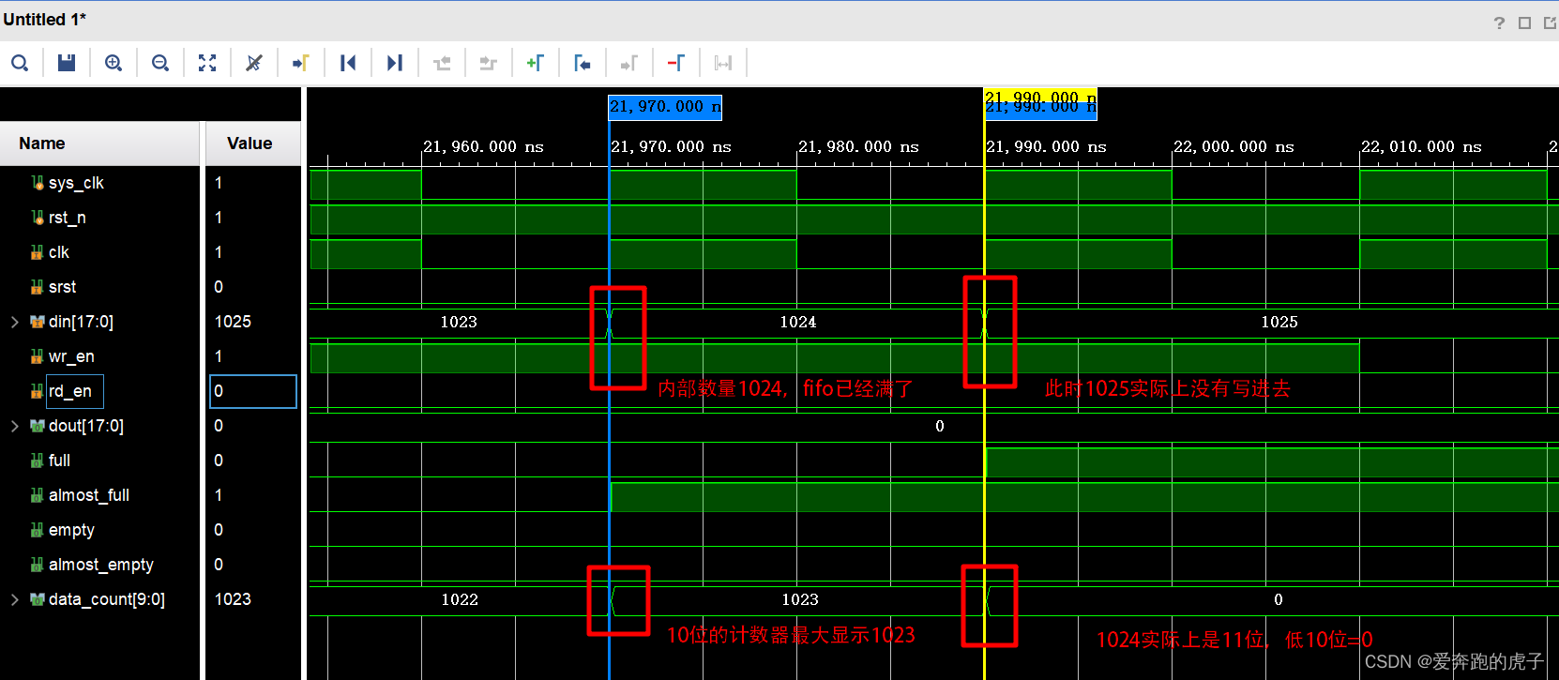Click the 22,010.000 ns ruler label

tap(1421, 146)
